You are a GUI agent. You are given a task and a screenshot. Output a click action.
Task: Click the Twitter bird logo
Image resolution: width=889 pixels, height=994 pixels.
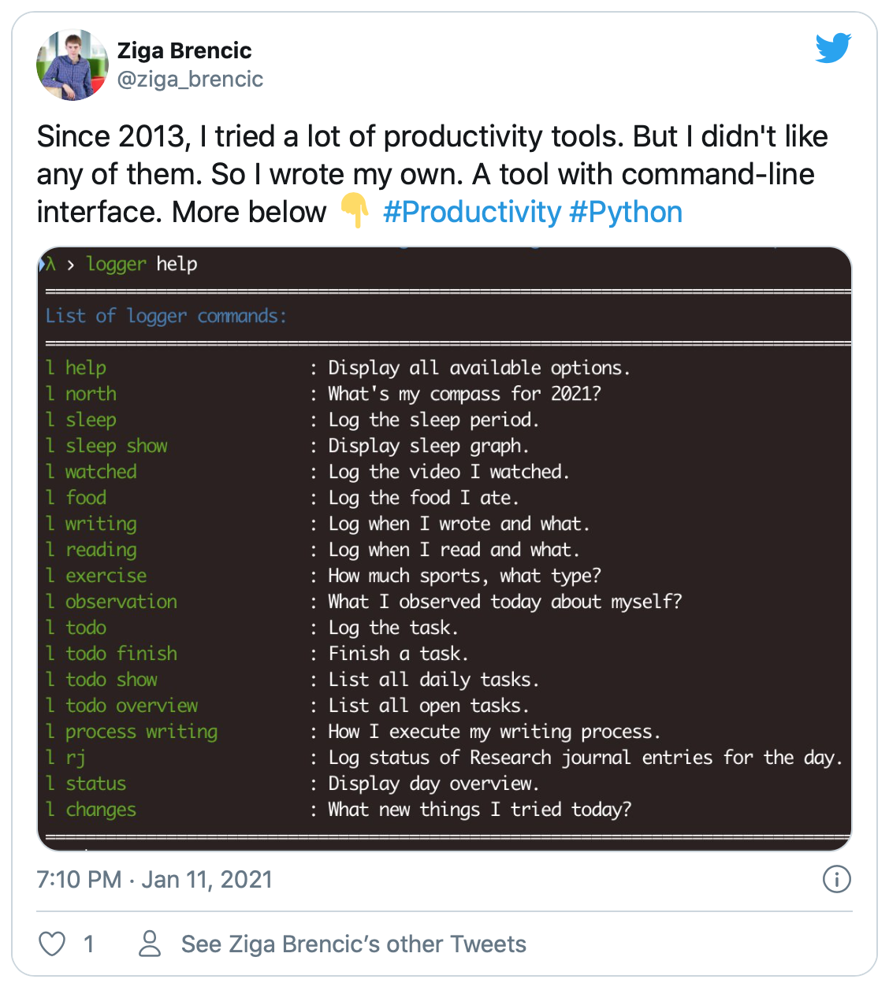tap(833, 48)
